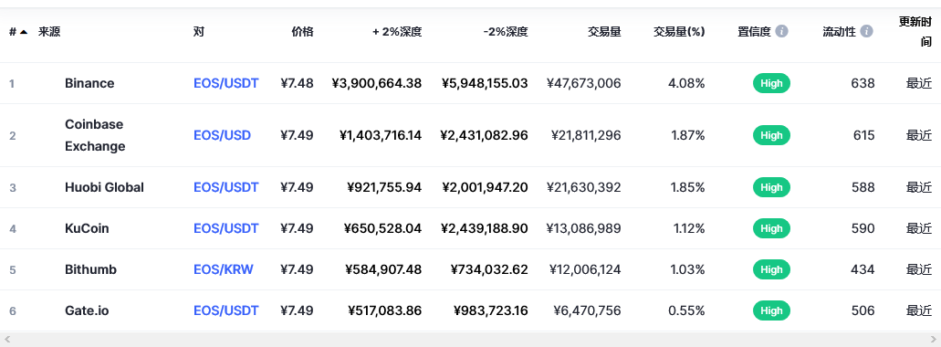
Task: Open Bithumb EOS/KRW pair link
Action: click(224, 269)
